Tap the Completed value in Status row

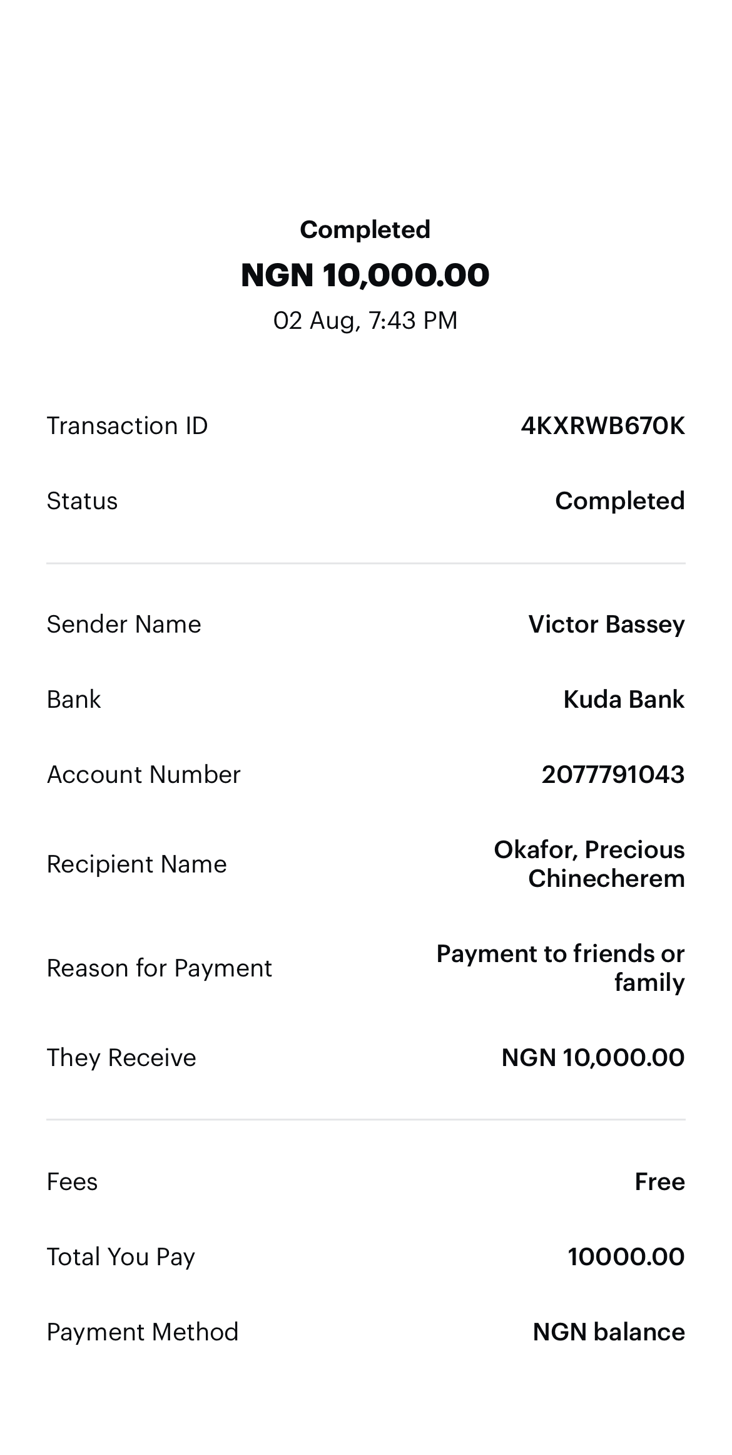tap(619, 501)
